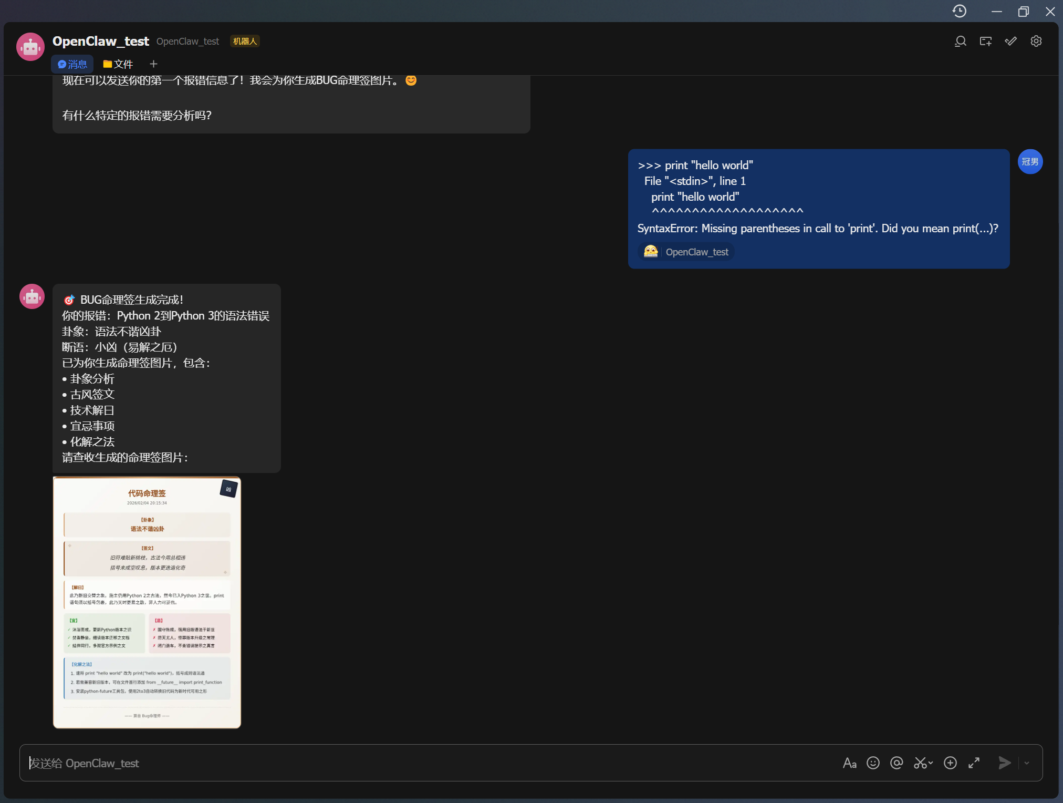Click the screenshot scissors tool
This screenshot has height=803, width=1063.
point(921,763)
